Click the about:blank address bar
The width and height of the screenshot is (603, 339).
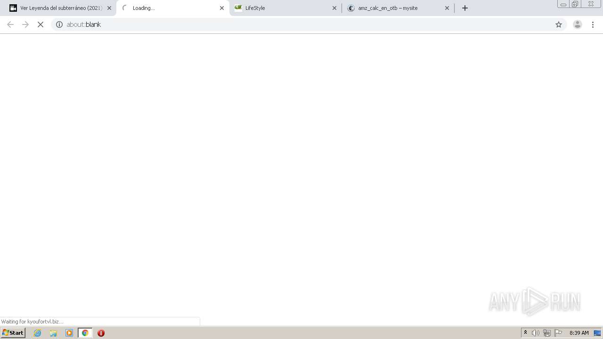click(x=309, y=24)
